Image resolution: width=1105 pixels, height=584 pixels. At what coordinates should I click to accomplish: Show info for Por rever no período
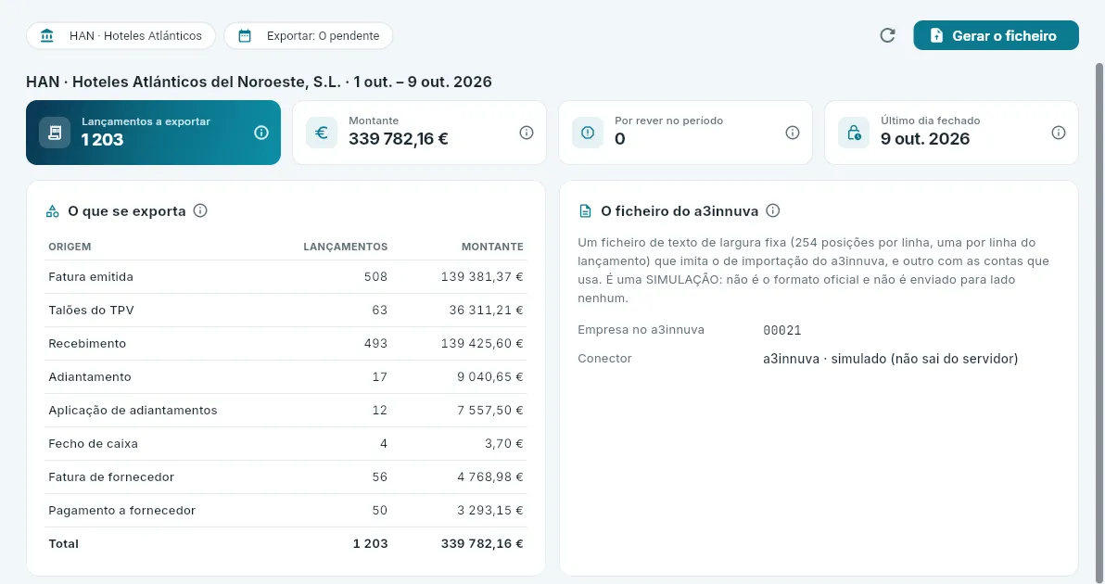(x=792, y=133)
